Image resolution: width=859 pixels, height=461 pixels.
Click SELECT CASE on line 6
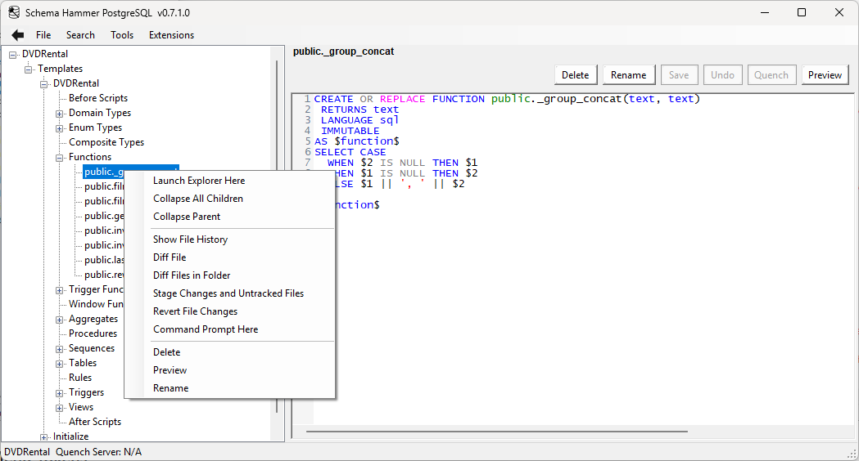point(350,152)
